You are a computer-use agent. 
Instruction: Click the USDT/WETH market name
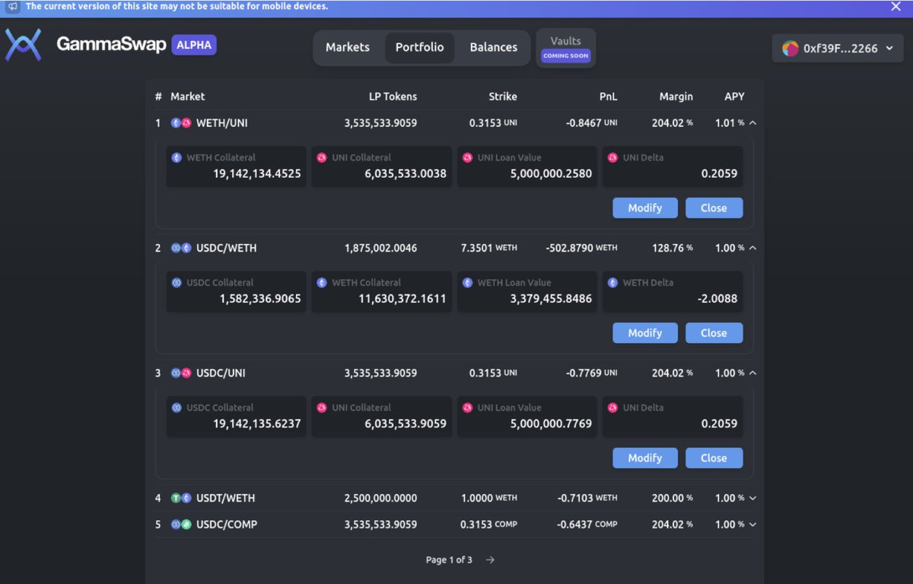point(225,498)
